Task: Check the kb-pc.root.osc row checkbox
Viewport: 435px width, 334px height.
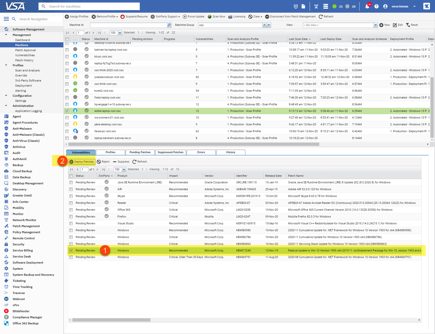Action: [67, 56]
